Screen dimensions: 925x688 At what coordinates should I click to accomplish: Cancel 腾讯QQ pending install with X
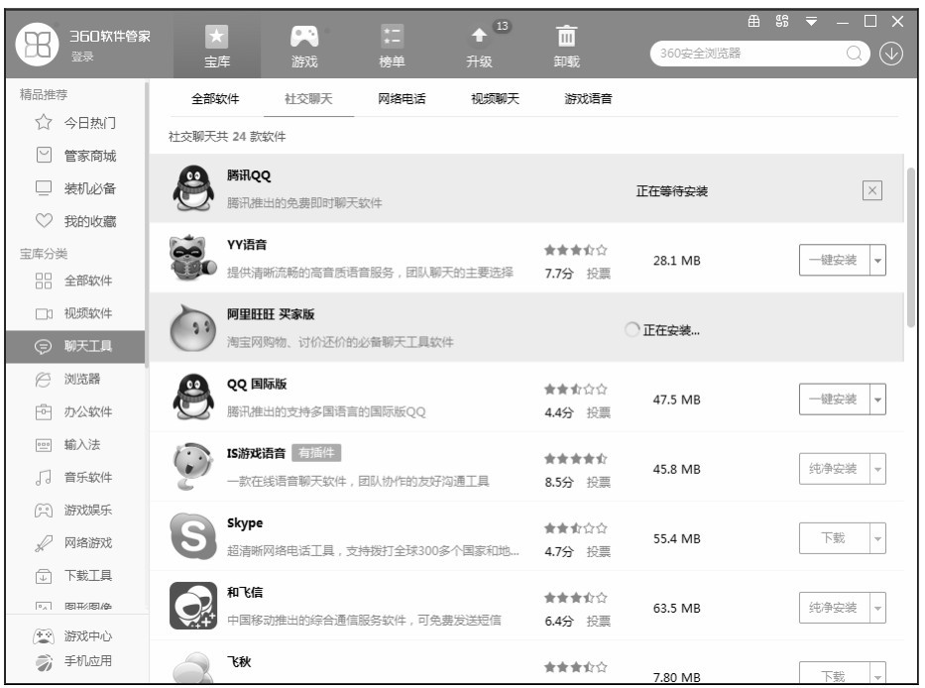tap(871, 190)
